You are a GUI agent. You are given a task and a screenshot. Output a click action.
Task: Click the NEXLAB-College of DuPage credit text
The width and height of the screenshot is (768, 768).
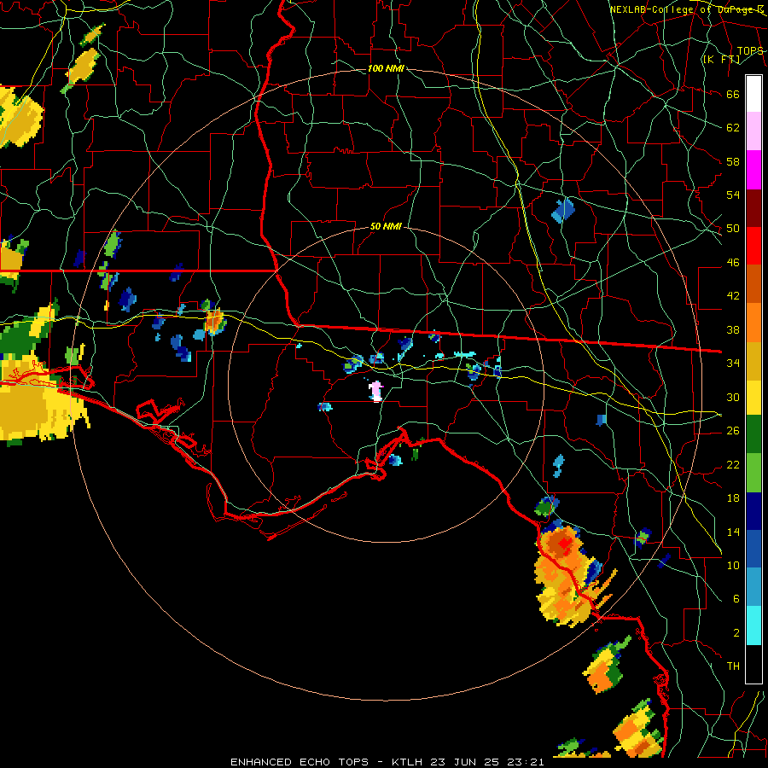[686, 9]
